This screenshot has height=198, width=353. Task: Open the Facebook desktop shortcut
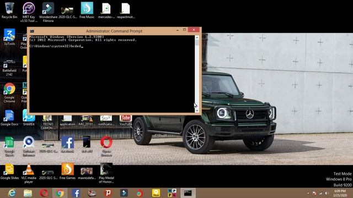[67, 145]
